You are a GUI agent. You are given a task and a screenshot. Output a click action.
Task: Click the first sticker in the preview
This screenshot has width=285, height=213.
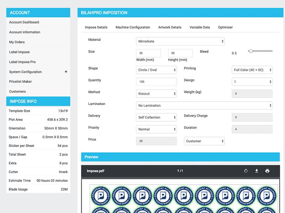click(x=101, y=196)
